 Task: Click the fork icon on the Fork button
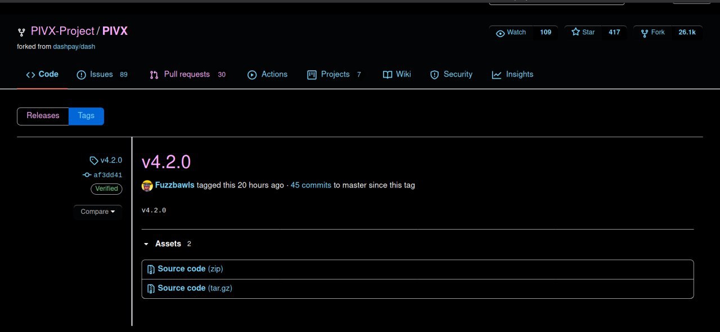[x=645, y=33]
